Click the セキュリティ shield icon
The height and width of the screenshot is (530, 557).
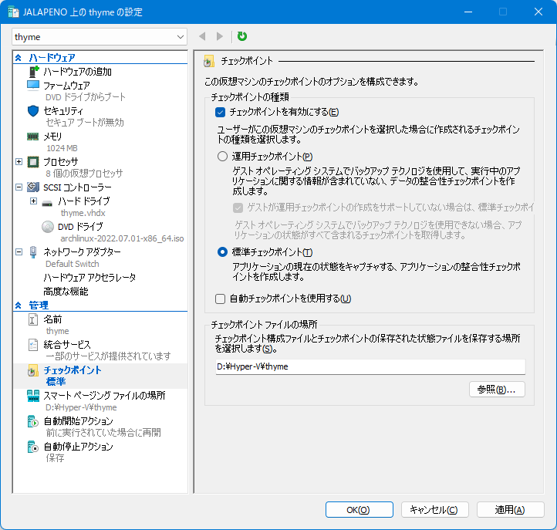coord(33,111)
